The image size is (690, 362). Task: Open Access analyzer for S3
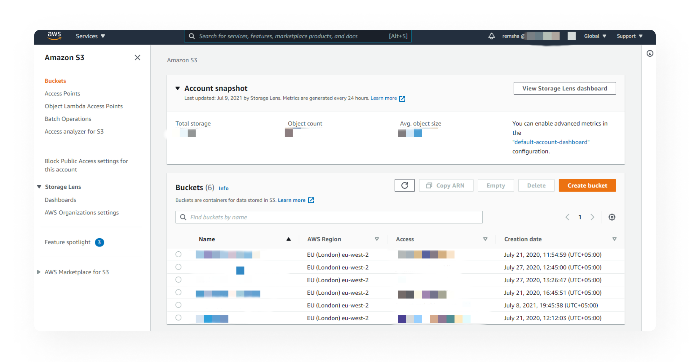[74, 131]
